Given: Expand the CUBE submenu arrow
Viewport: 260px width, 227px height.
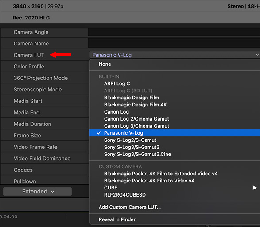Looking at the screenshot, I should click(x=255, y=188).
